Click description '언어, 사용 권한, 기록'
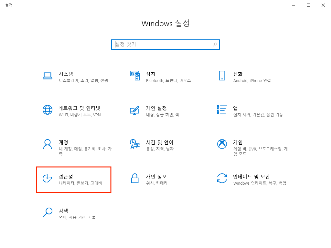 point(77,217)
